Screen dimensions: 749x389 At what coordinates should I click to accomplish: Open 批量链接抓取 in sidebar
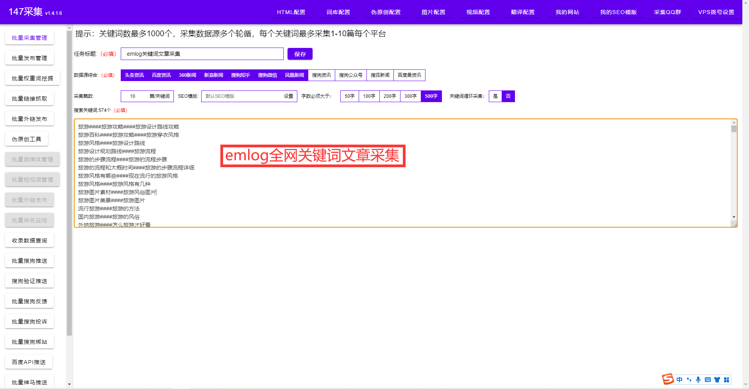point(29,99)
